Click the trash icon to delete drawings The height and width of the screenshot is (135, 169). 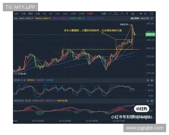(x=145, y=13)
